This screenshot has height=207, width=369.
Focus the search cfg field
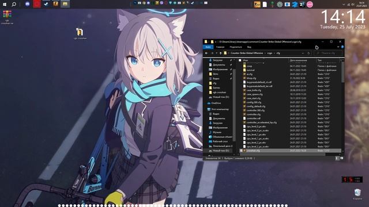coord(328,53)
